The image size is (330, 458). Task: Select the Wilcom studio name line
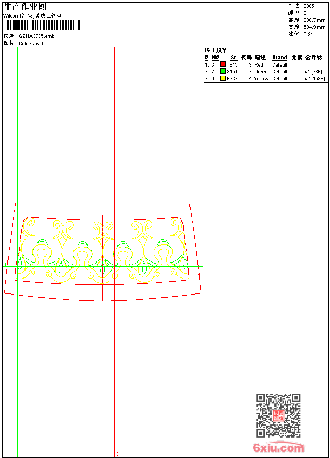pos(32,16)
